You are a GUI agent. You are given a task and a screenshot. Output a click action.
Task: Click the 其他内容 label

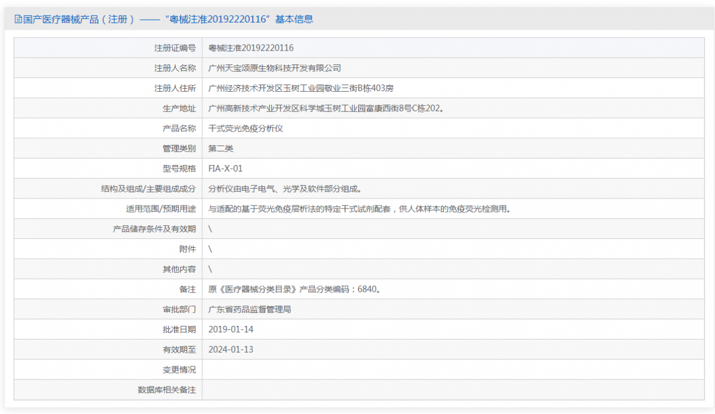[x=179, y=269]
